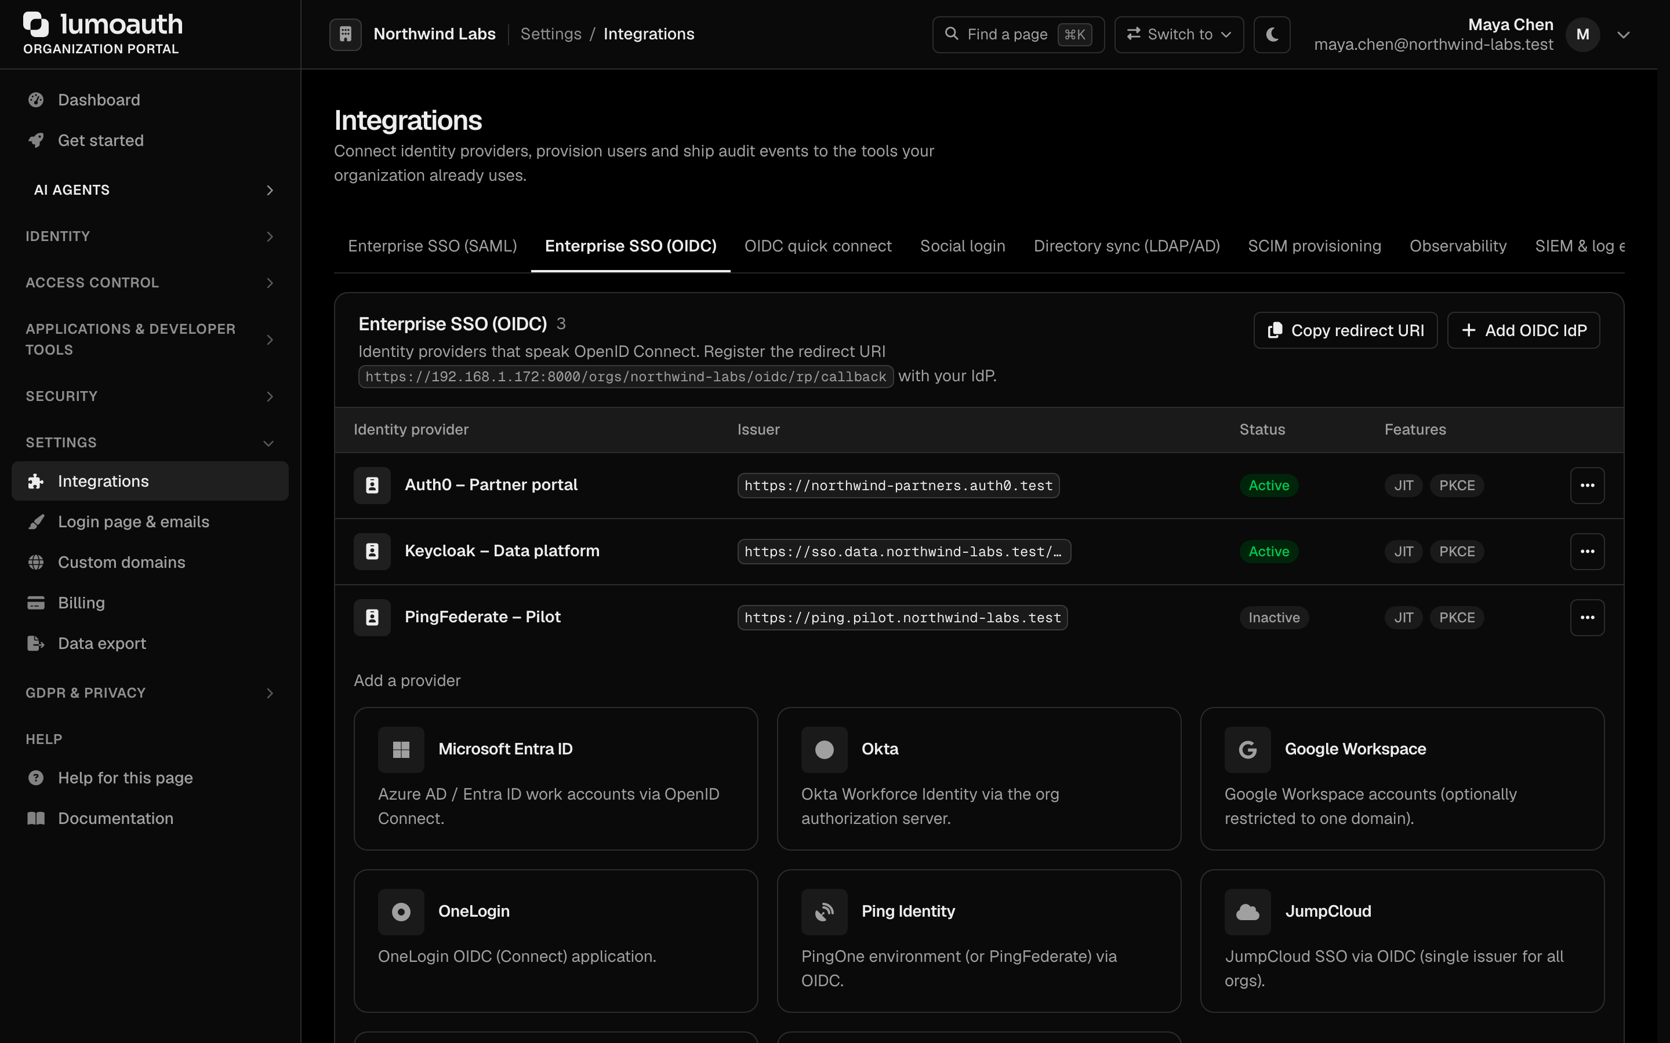Switch to Enterprise SSO (SAML) tab

click(x=432, y=246)
